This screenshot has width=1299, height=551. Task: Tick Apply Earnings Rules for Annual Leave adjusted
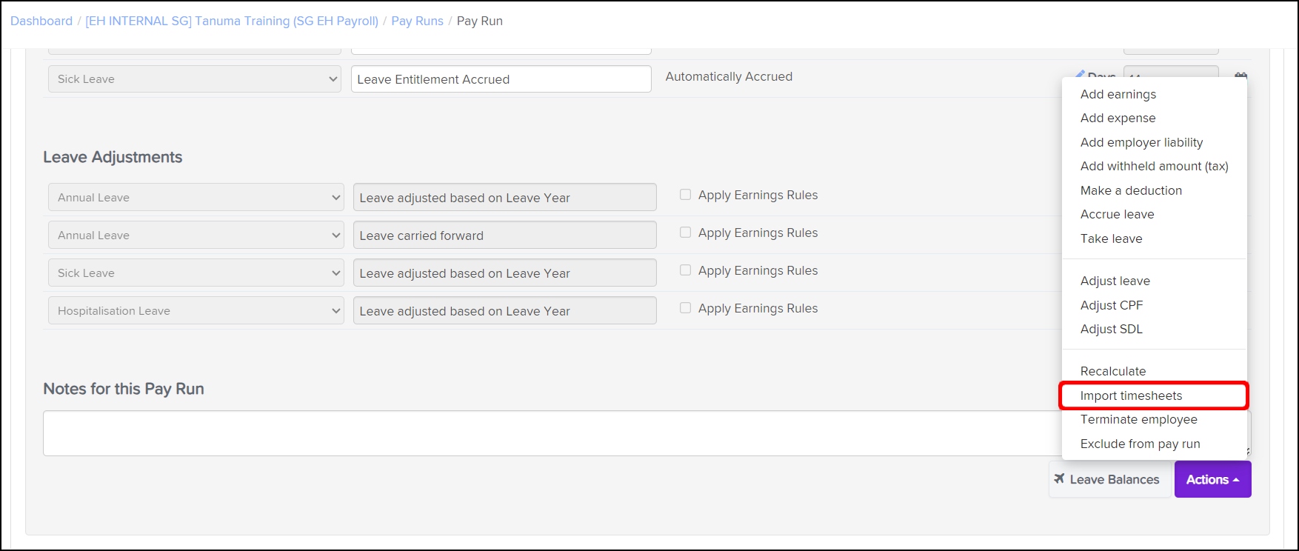tap(685, 195)
